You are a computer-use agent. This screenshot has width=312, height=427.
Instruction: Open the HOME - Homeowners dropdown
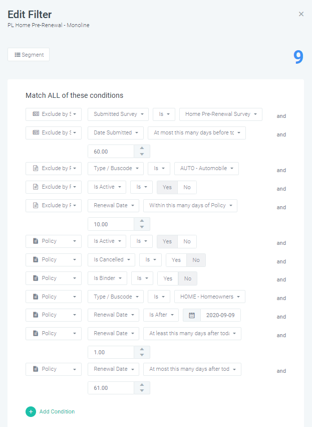pos(209,297)
